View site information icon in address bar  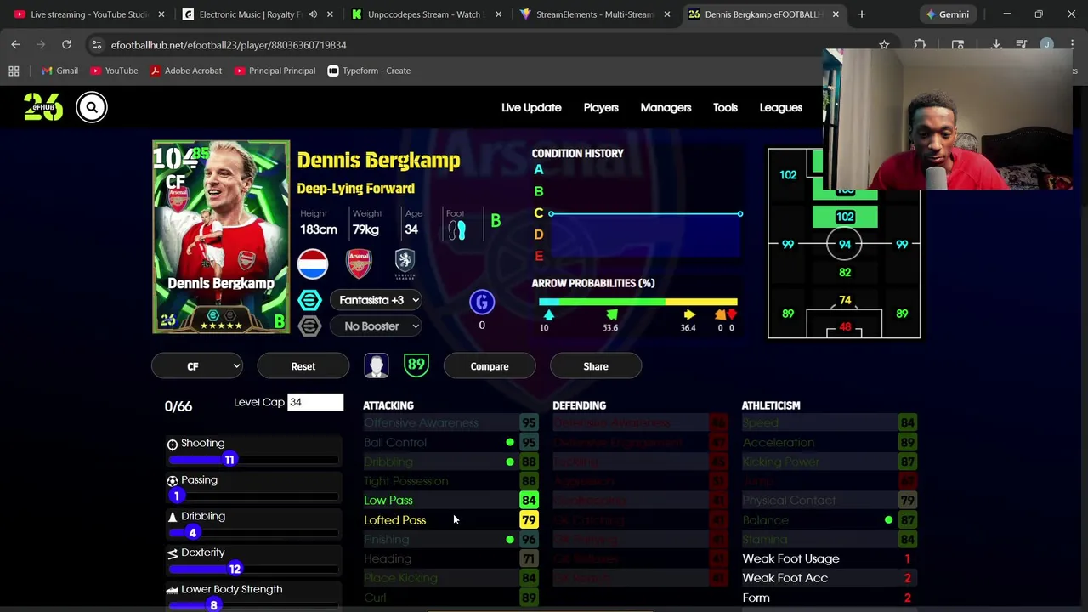[x=96, y=44]
